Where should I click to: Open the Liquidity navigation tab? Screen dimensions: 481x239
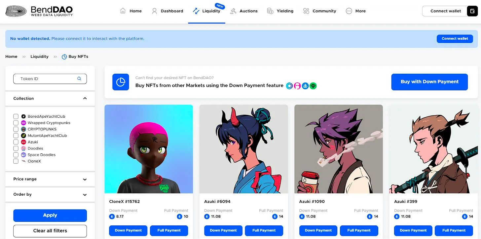[x=207, y=11]
